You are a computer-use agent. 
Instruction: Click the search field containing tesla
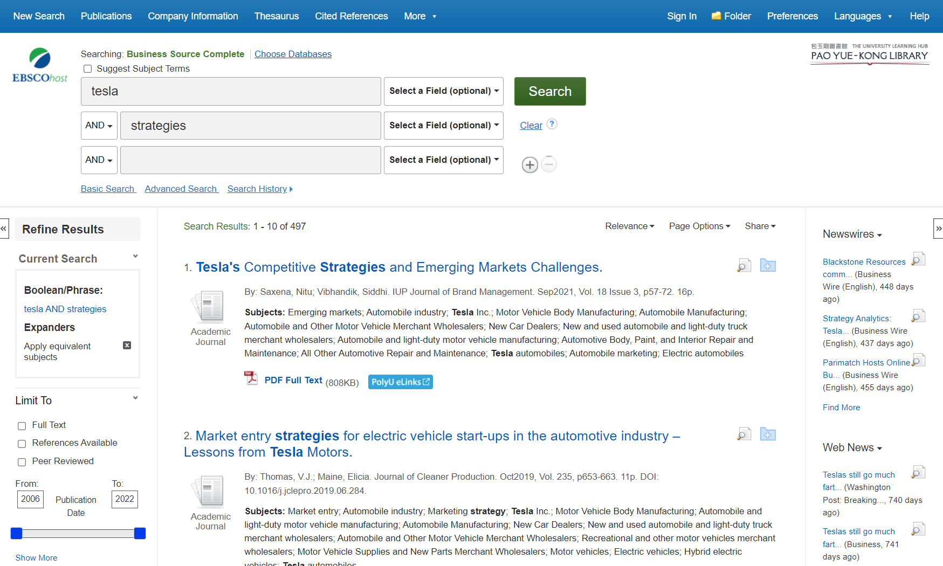pyautogui.click(x=231, y=91)
